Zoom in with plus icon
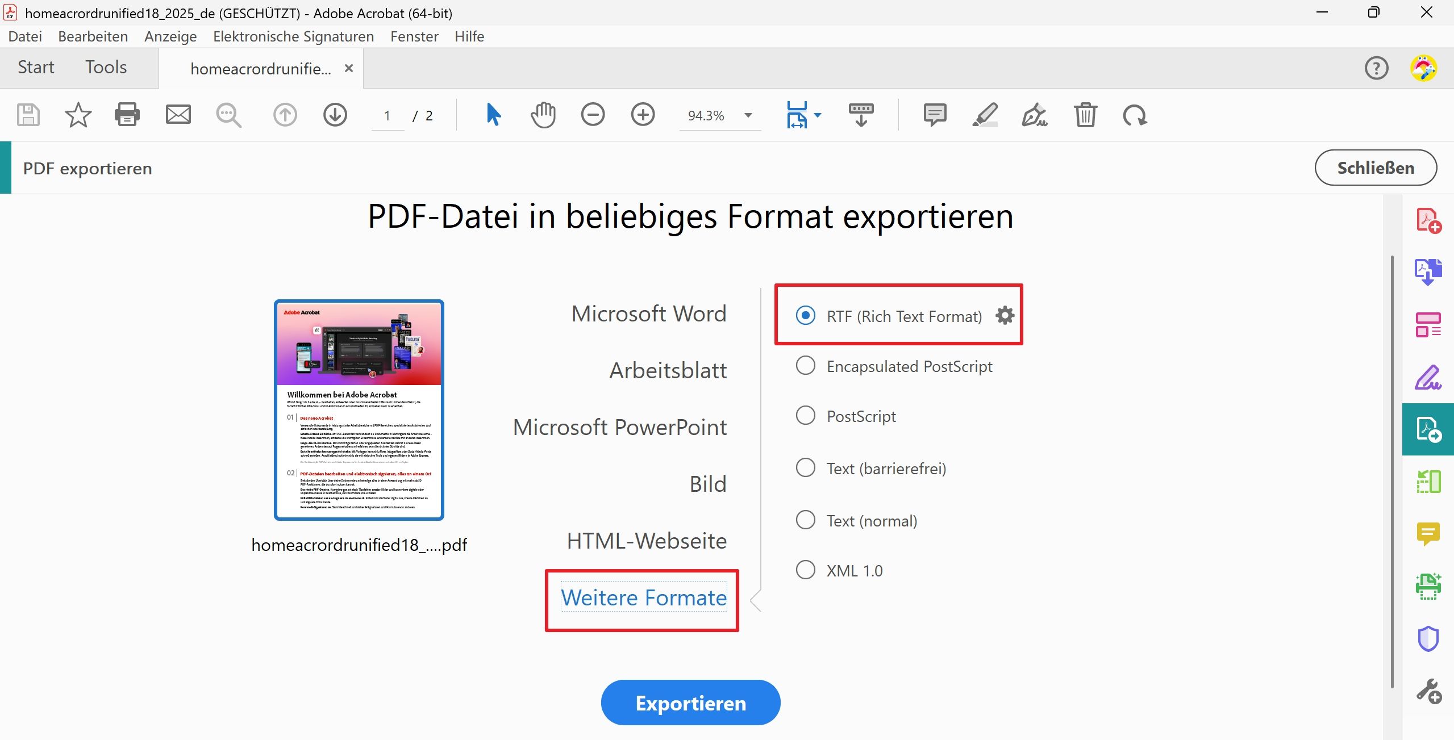Image resolution: width=1454 pixels, height=740 pixels. point(643,115)
